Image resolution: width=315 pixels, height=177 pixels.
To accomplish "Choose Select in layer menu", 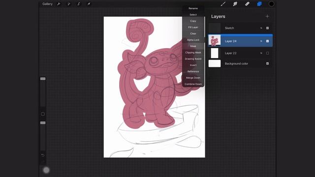I will [x=193, y=15].
